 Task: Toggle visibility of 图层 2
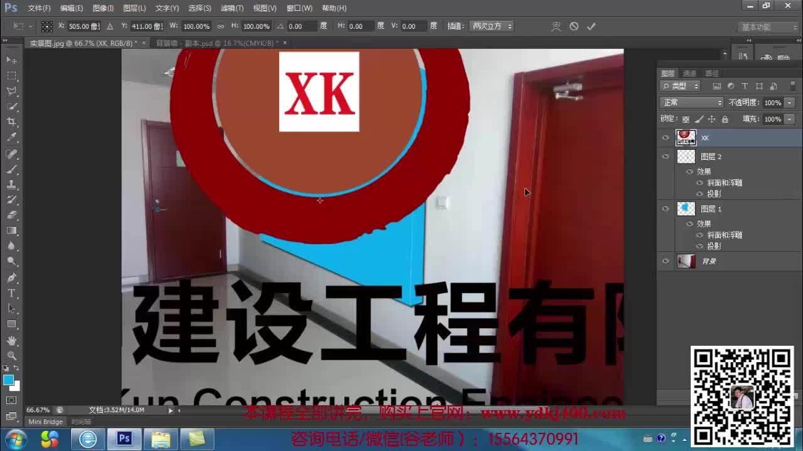tap(666, 157)
